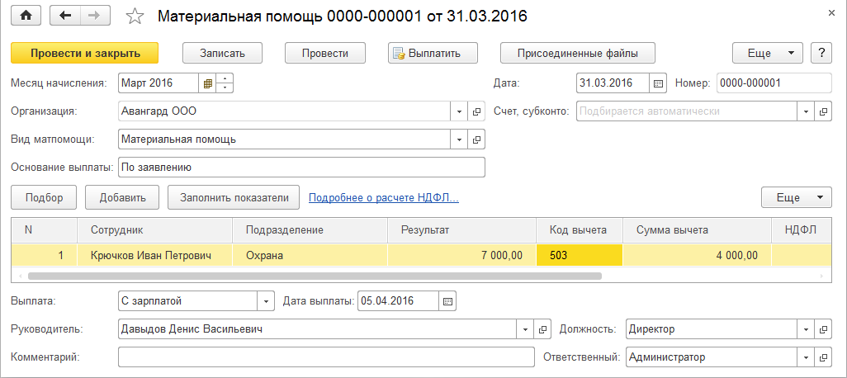Open the Организация record via its open icon
Screen dimensions: 847x378
click(477, 111)
